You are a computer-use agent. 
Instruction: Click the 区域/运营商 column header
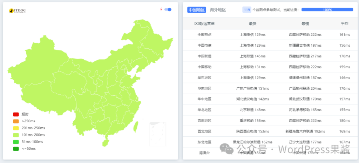(204, 23)
